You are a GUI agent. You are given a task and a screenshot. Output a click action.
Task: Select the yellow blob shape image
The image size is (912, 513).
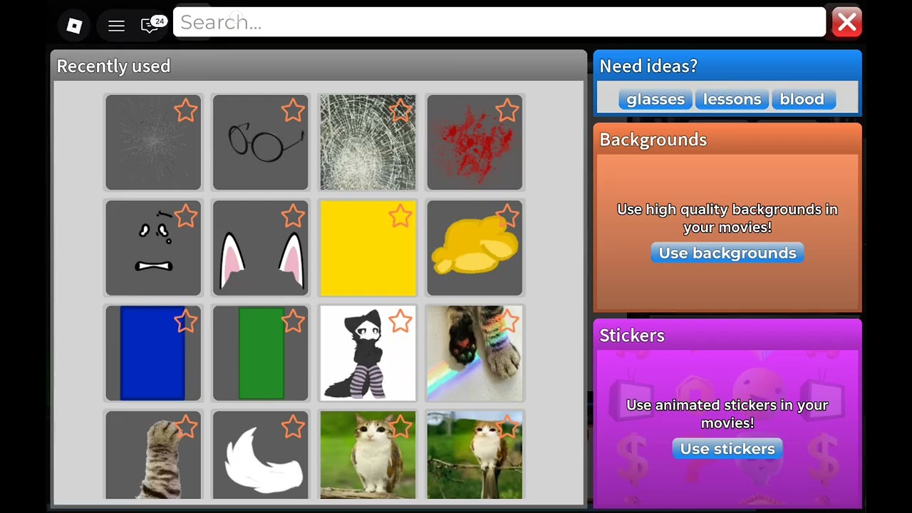[475, 248]
